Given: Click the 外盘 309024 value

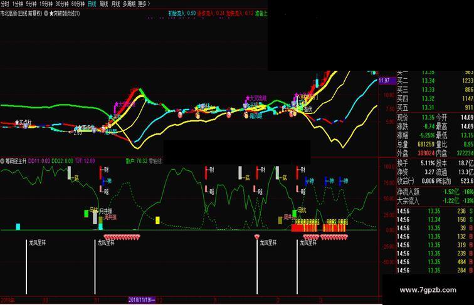Looking at the screenshot, I should 426,153.
